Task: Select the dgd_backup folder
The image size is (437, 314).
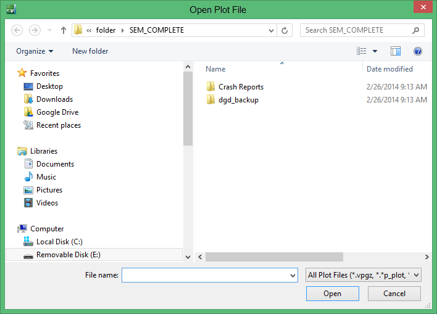Action: pos(238,100)
